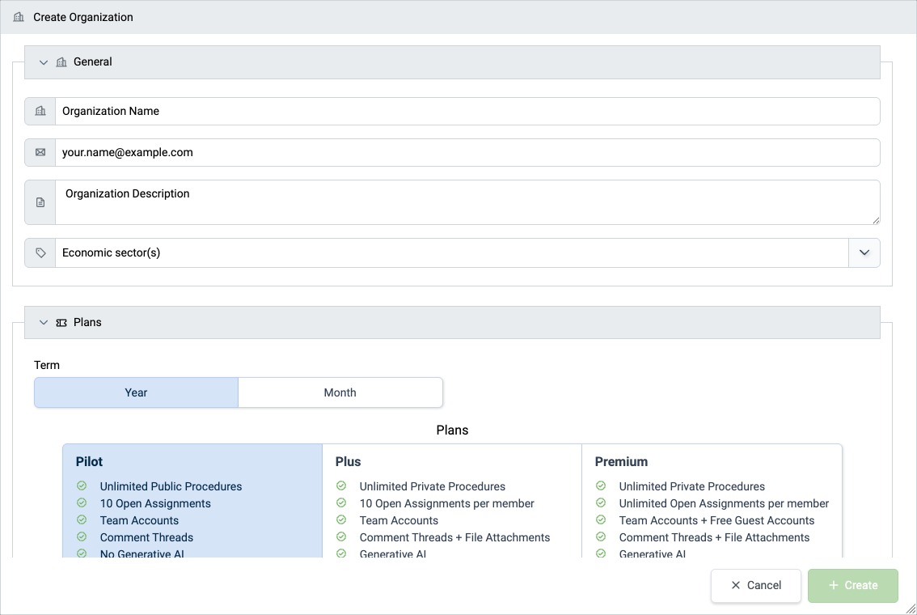Click the Team Accounts + Free Guest Accounts text
The image size is (917, 615).
pyautogui.click(x=716, y=520)
